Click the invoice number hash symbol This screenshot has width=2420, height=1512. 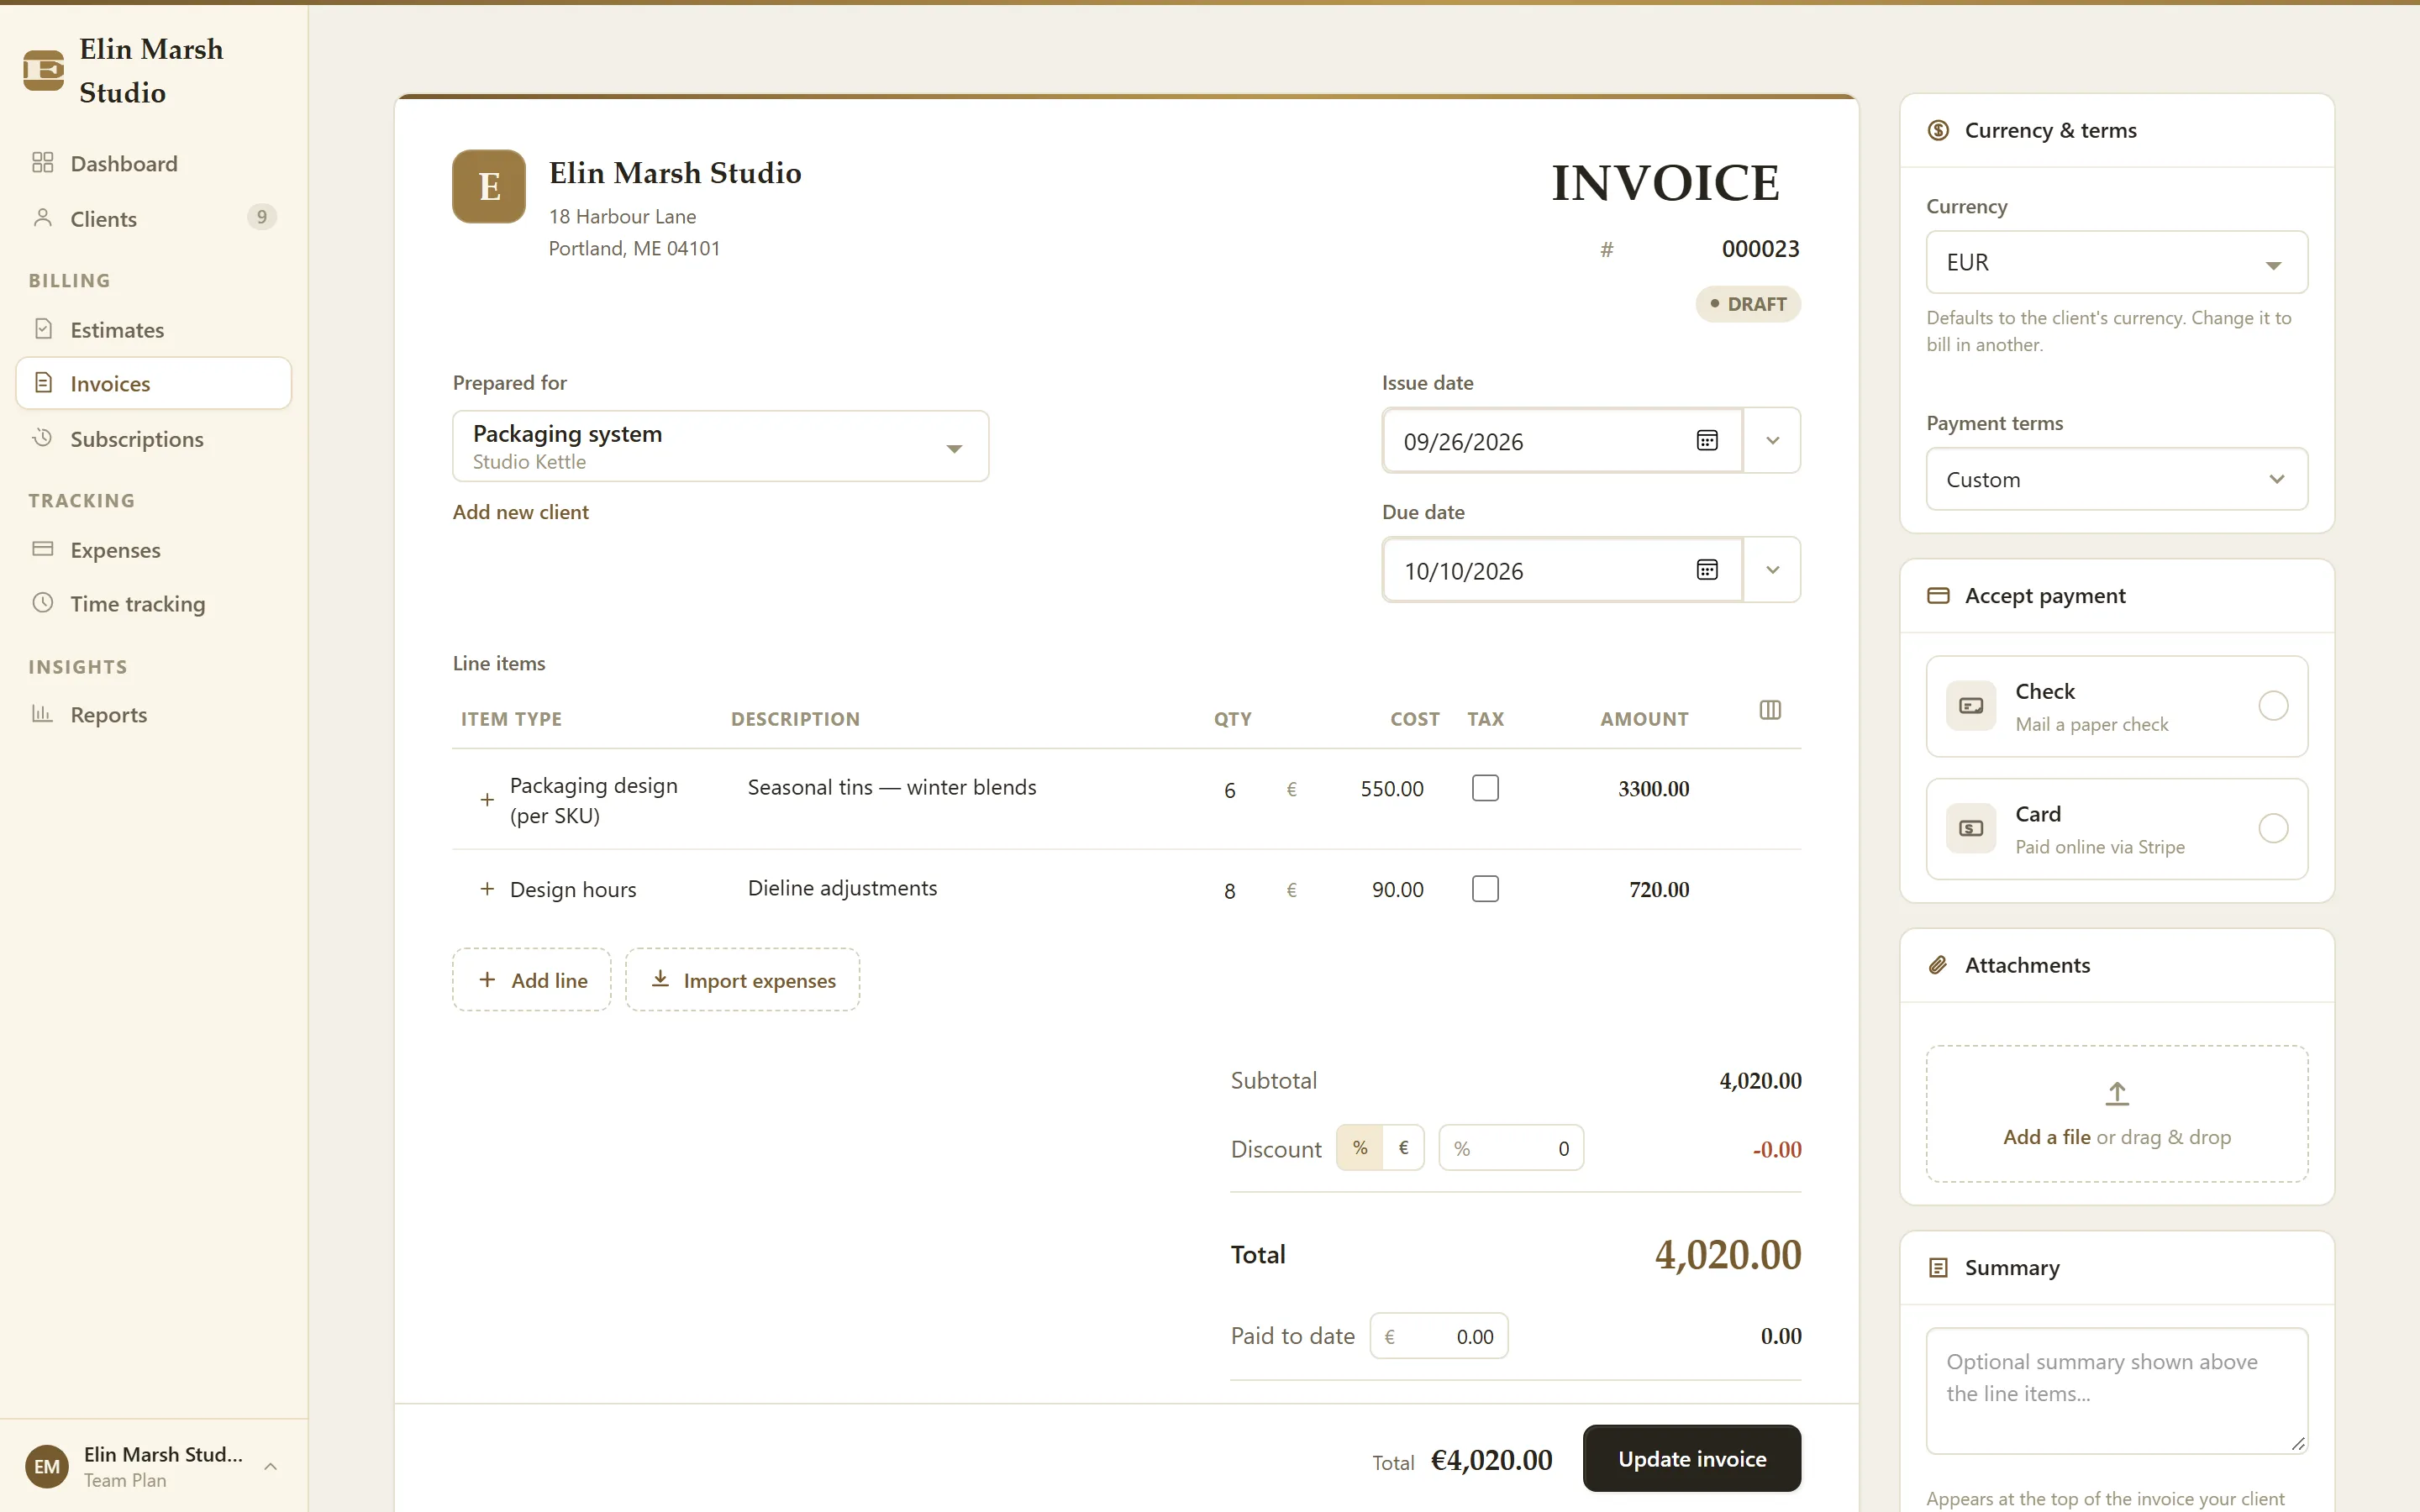click(x=1606, y=249)
